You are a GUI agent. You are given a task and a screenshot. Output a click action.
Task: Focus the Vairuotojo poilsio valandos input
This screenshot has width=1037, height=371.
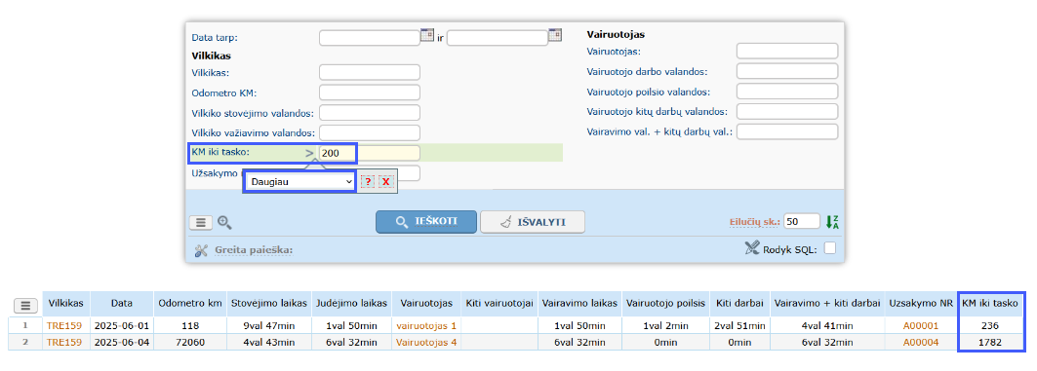pyautogui.click(x=787, y=92)
